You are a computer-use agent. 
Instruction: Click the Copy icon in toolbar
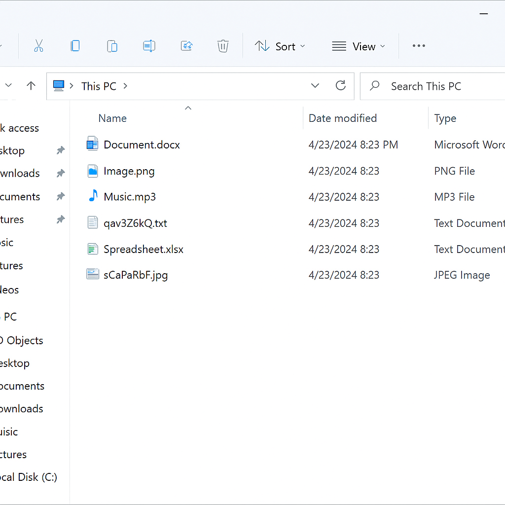75,46
